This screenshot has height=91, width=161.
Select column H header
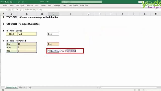[x=100, y=14]
